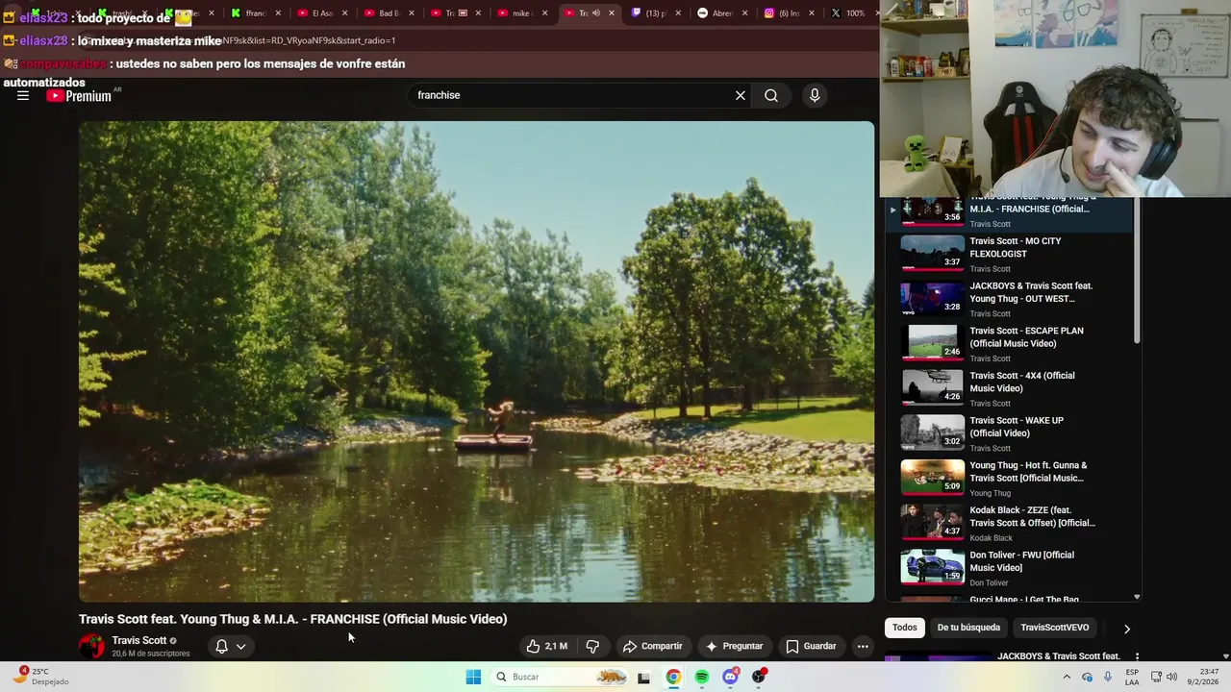Play ESCAPE PLAN thumbnail in the playlist
Screen dimensions: 1231x692
[932, 343]
